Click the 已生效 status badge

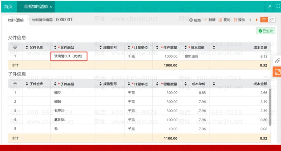coord(266,31)
